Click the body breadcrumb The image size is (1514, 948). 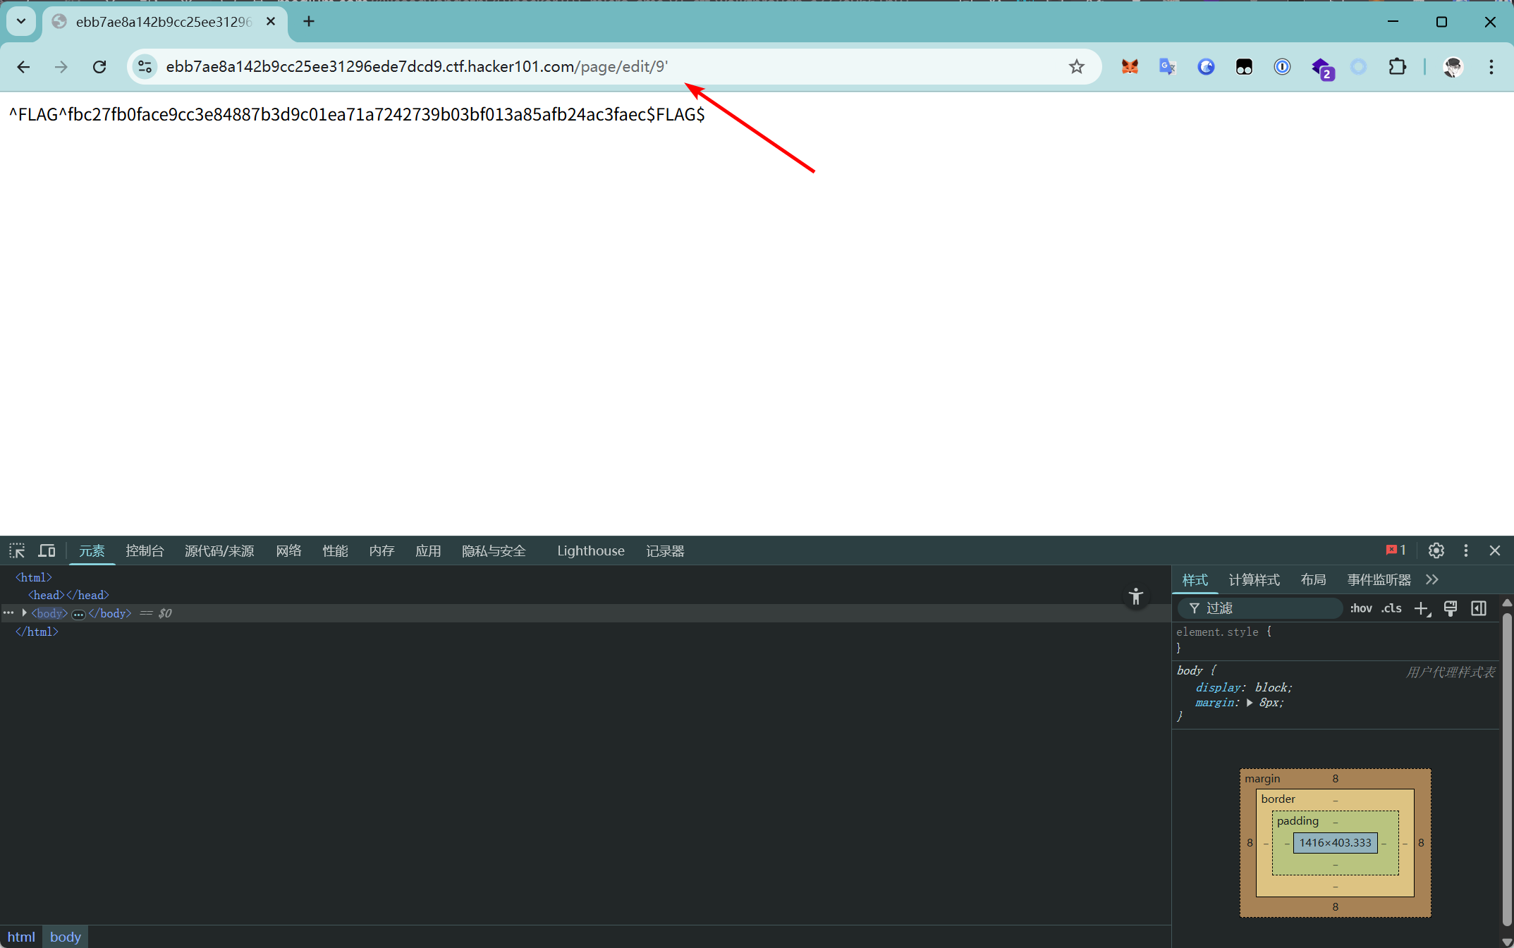66,937
